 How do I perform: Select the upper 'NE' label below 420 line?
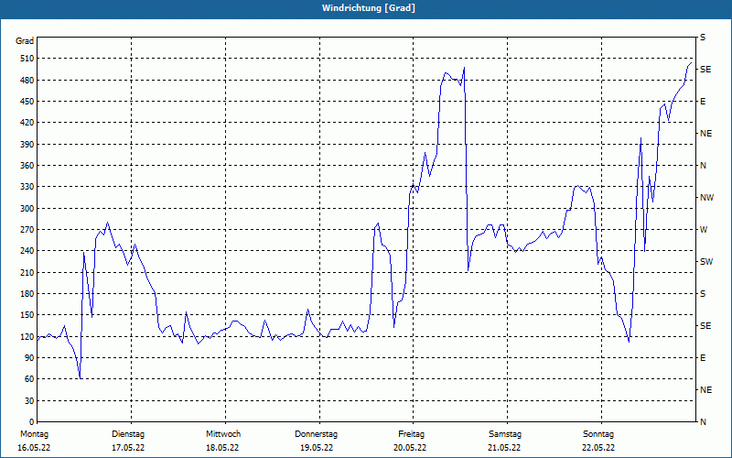tap(705, 134)
